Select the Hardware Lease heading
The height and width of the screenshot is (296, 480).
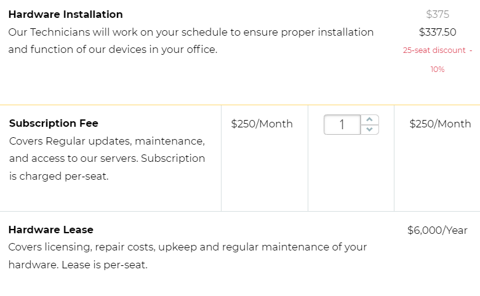(x=51, y=230)
